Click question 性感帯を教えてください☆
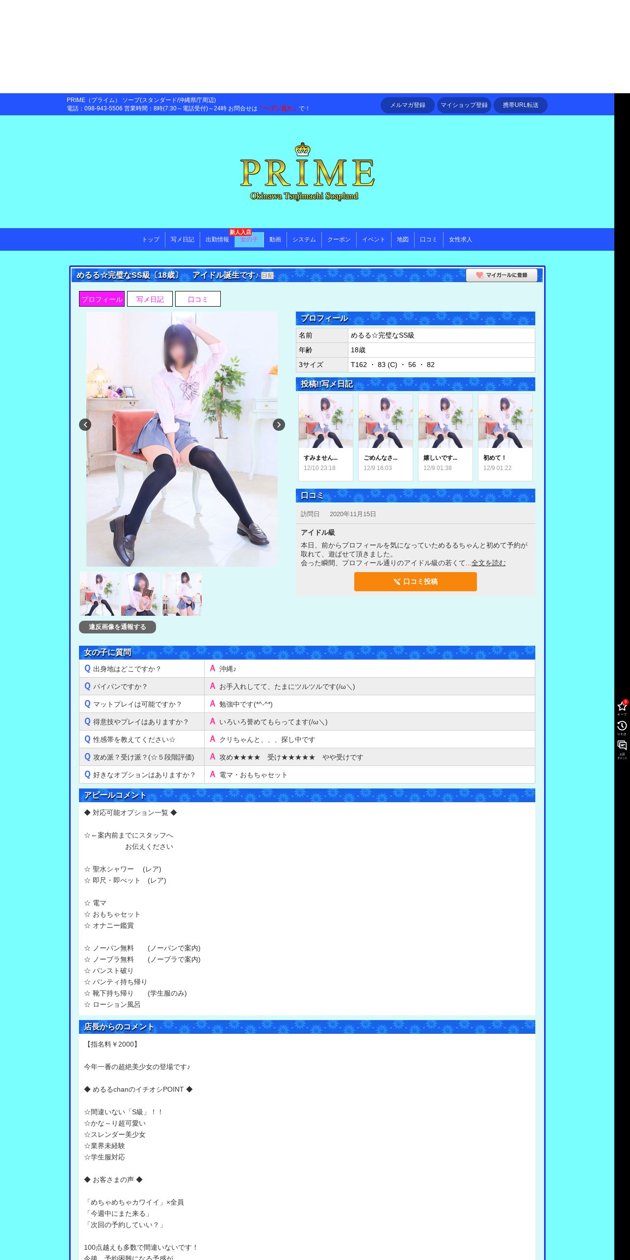Screen dimensions: 630x1260 pos(134,739)
